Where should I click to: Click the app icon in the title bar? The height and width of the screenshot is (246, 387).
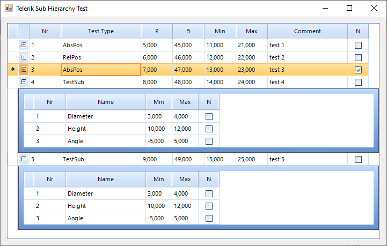pyautogui.click(x=9, y=9)
